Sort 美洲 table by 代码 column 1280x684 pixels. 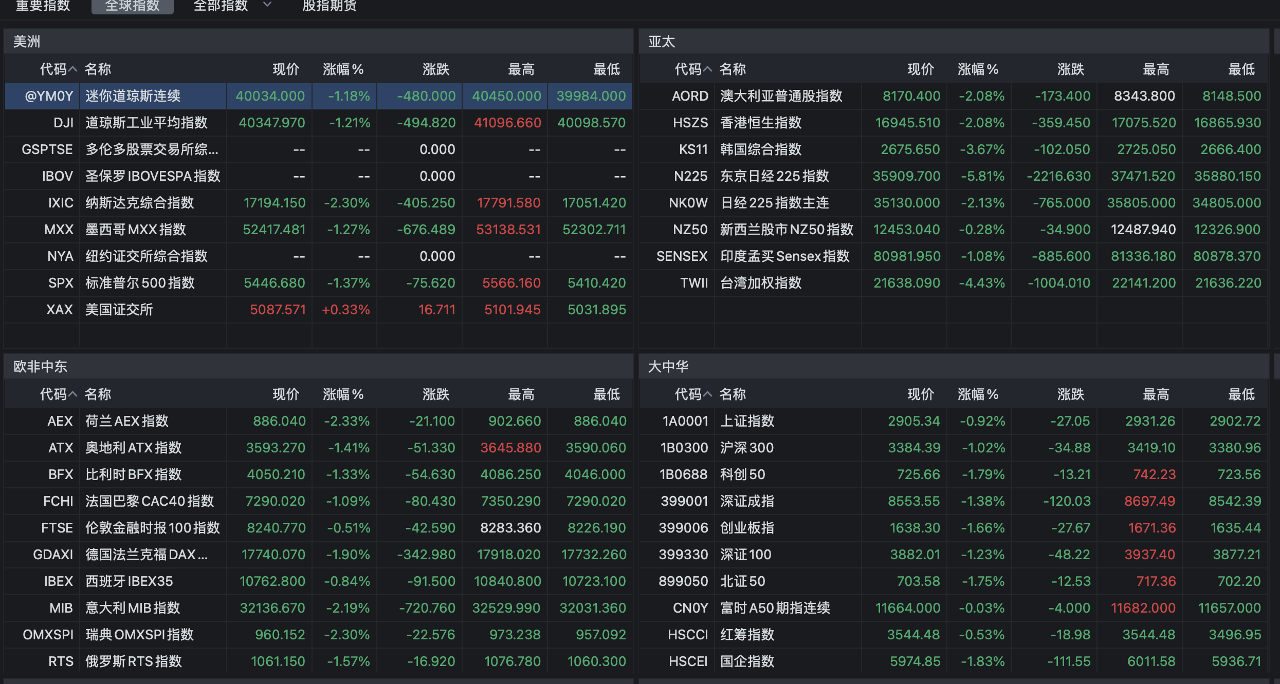(x=58, y=69)
